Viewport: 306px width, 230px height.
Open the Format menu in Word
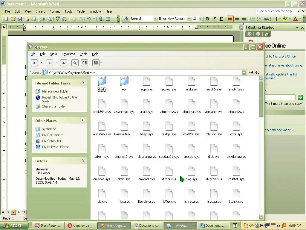[x=55, y=11]
